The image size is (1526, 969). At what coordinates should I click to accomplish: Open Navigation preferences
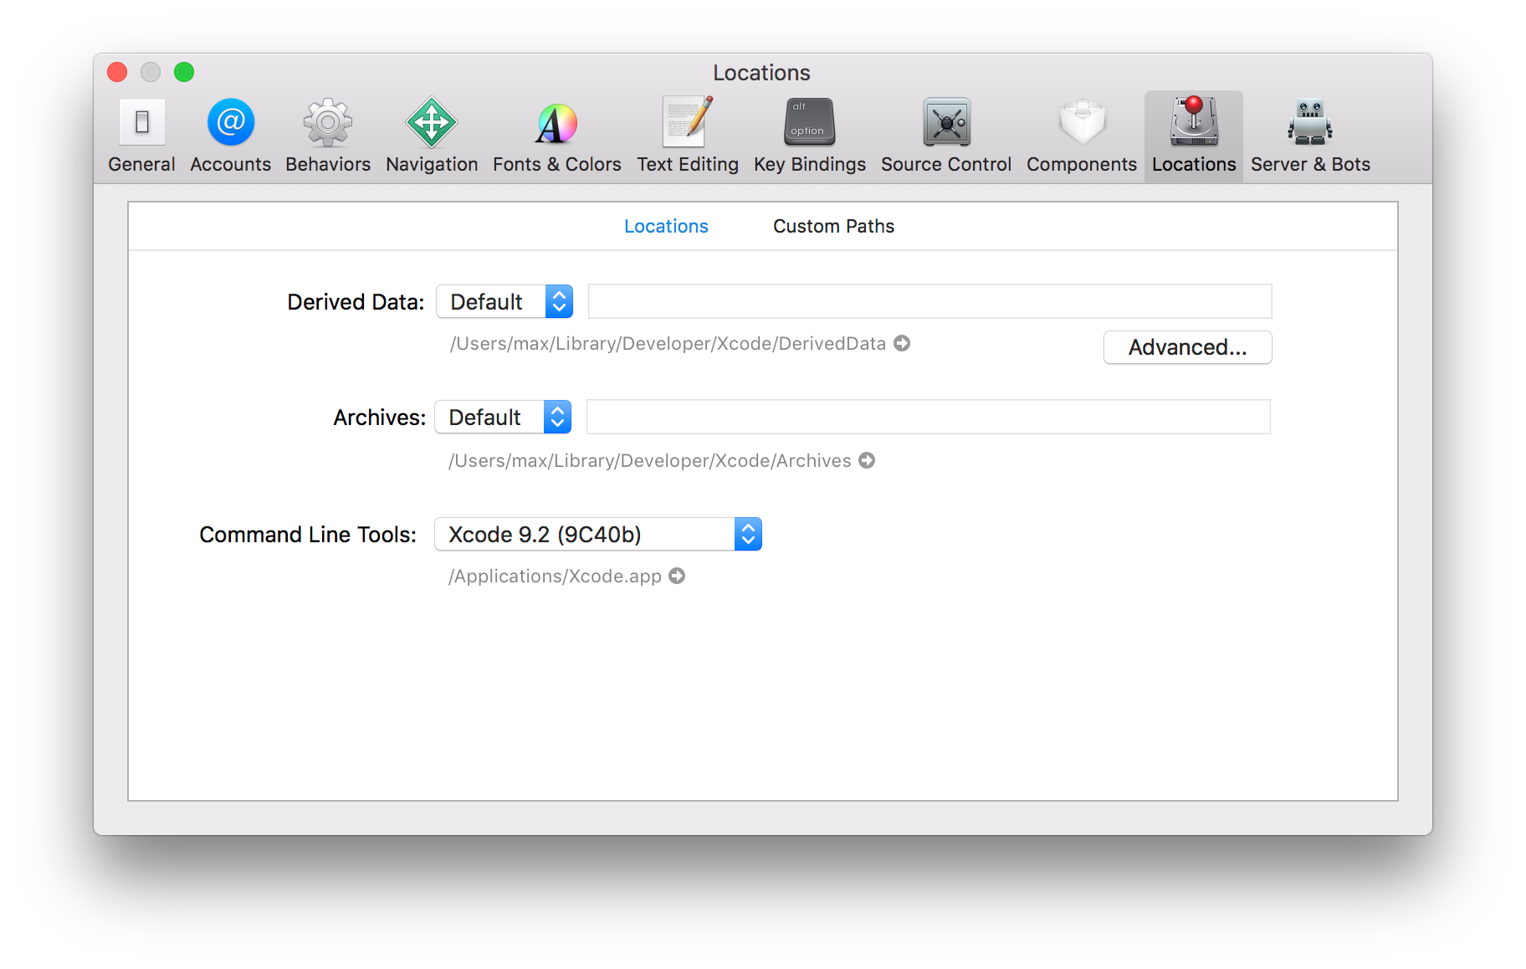(x=431, y=136)
